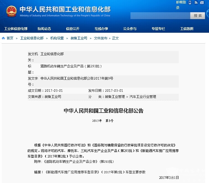The height and width of the screenshot is (183, 209).
Task: Navigate to 文件发布 breadcrumb link
Action: 100,38
